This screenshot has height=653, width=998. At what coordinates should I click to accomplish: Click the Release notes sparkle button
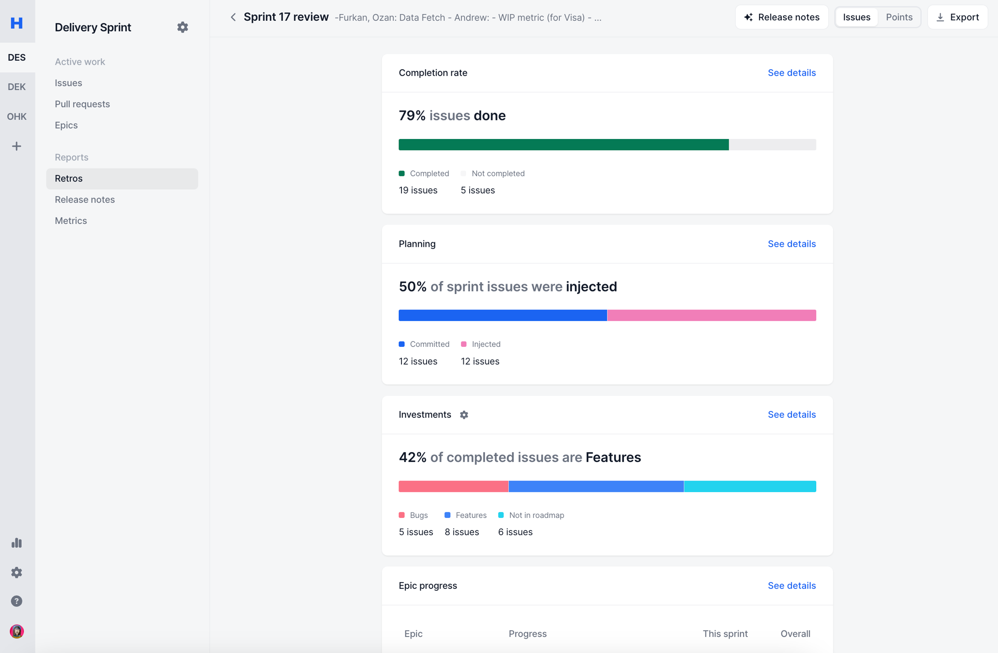click(x=781, y=17)
